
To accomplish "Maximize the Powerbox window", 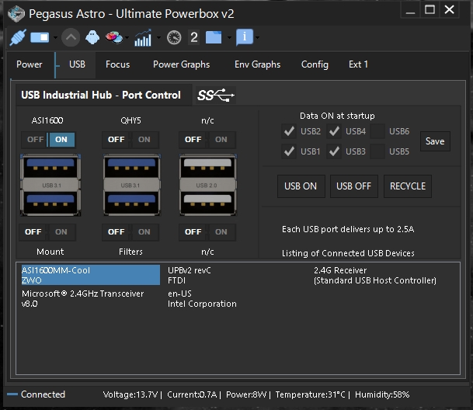I will pos(430,9).
